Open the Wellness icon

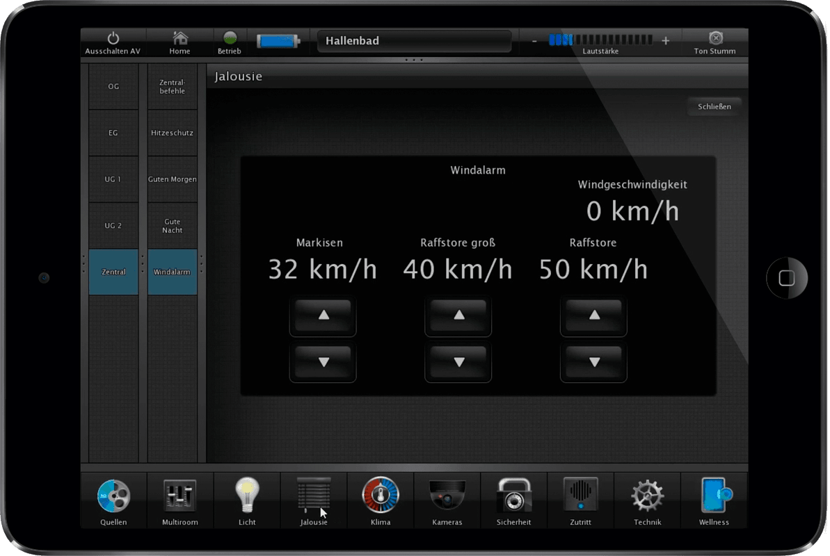714,496
